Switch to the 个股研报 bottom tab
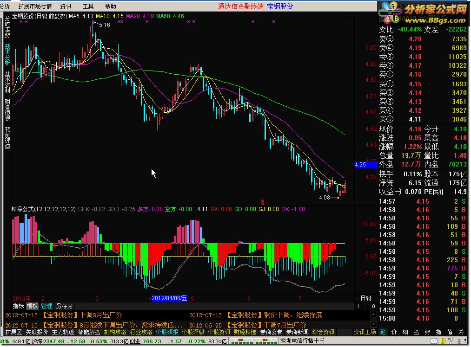The height and width of the screenshot is (347, 471). (167, 332)
